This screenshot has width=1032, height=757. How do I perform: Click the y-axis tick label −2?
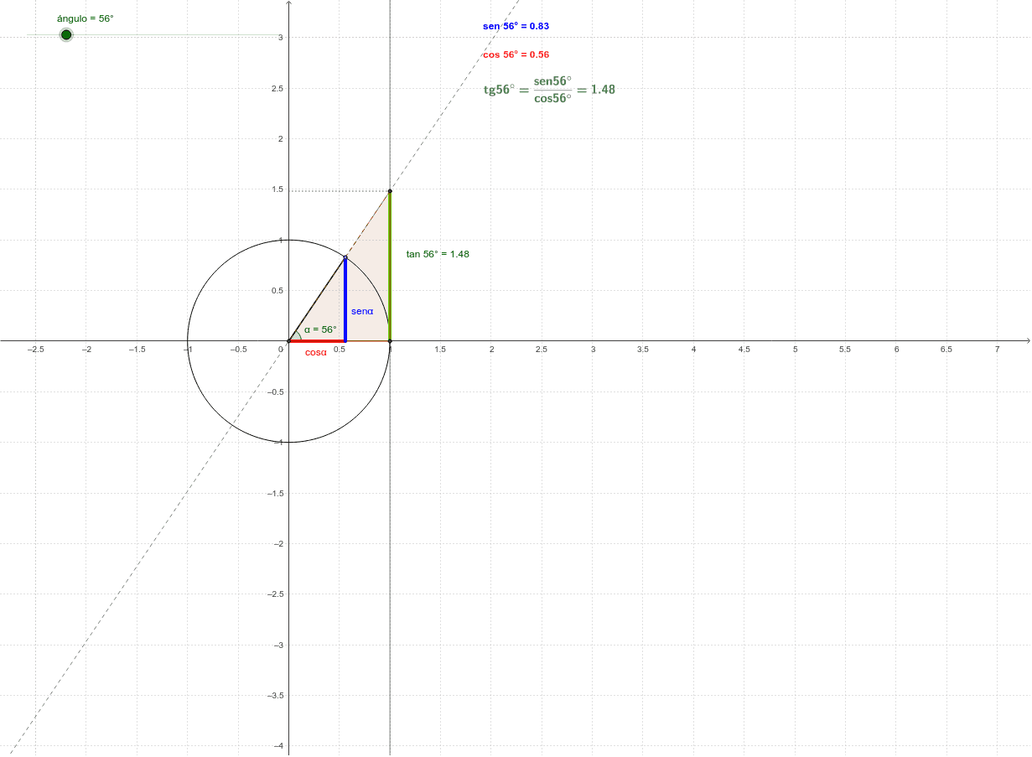tap(277, 544)
